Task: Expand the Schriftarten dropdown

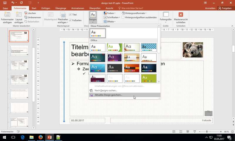Action: pos(112,17)
